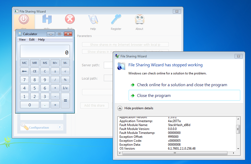Click calculator digit 8 key
This screenshot has width=251, height=164.
click(35, 80)
